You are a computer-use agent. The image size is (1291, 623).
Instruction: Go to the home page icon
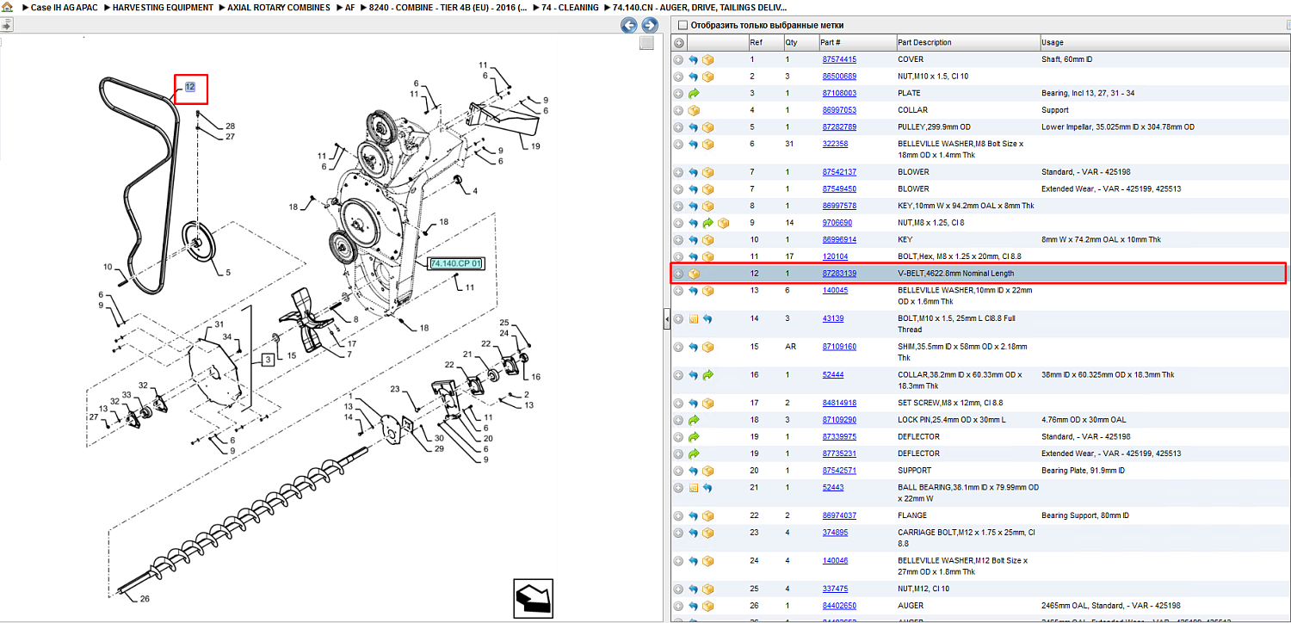6,7
